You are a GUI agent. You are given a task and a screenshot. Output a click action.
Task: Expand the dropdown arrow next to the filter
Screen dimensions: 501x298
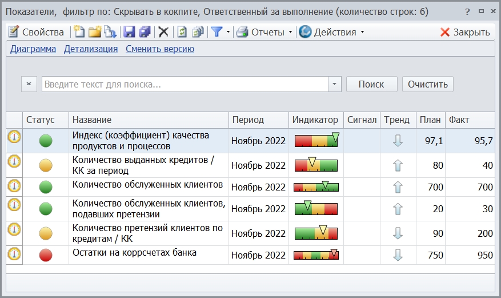coord(229,32)
